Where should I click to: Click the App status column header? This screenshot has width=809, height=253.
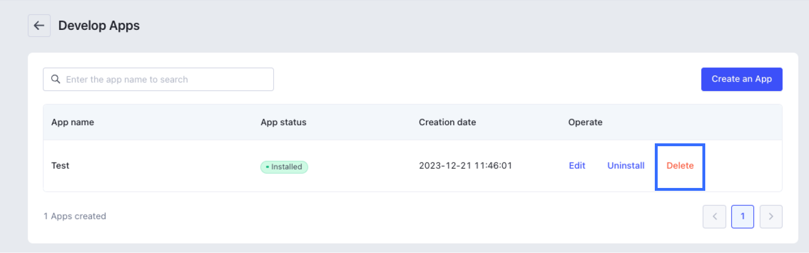283,122
